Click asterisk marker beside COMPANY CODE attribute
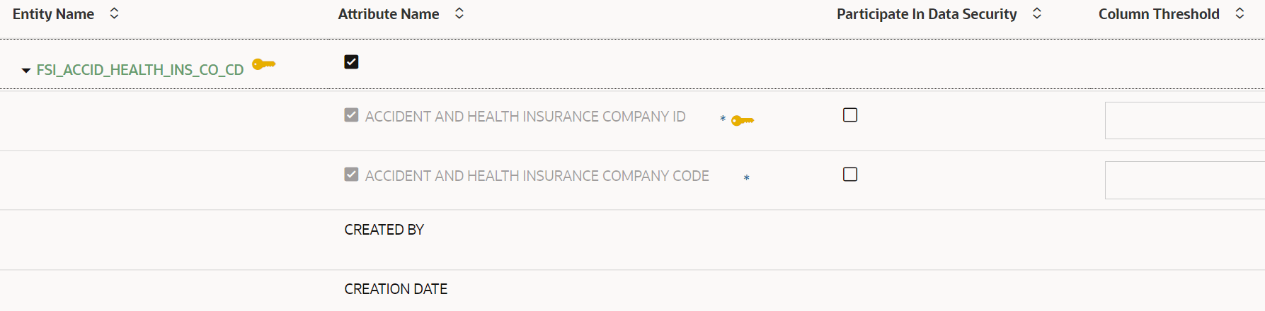This screenshot has height=311, width=1265. coord(747,178)
